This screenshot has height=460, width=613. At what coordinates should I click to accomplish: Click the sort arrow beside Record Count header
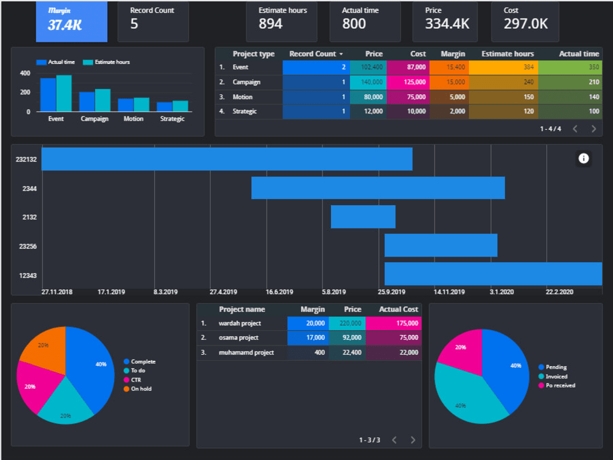(x=341, y=54)
